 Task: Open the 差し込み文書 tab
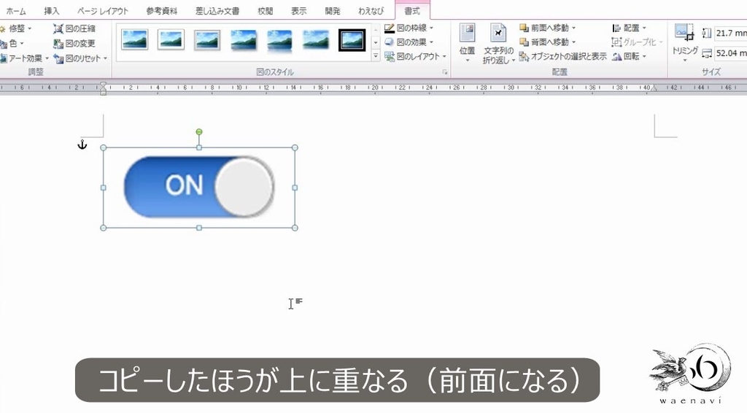(217, 11)
